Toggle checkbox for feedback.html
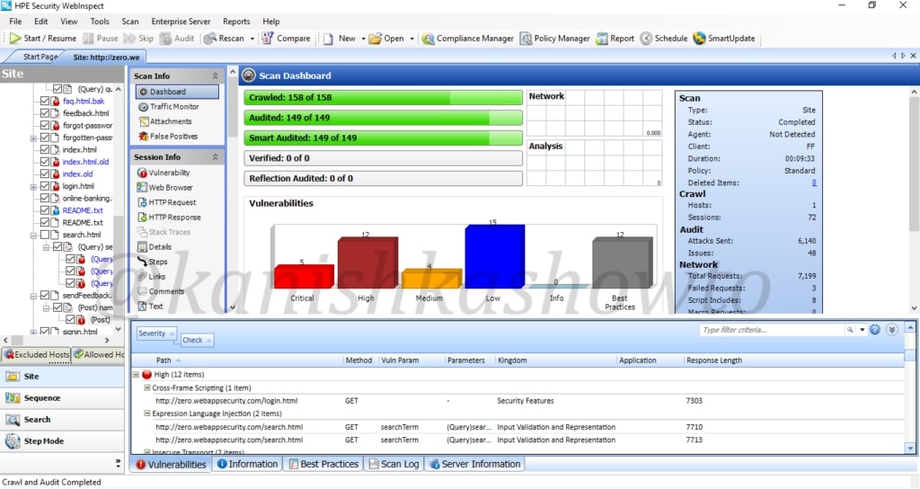 point(45,113)
